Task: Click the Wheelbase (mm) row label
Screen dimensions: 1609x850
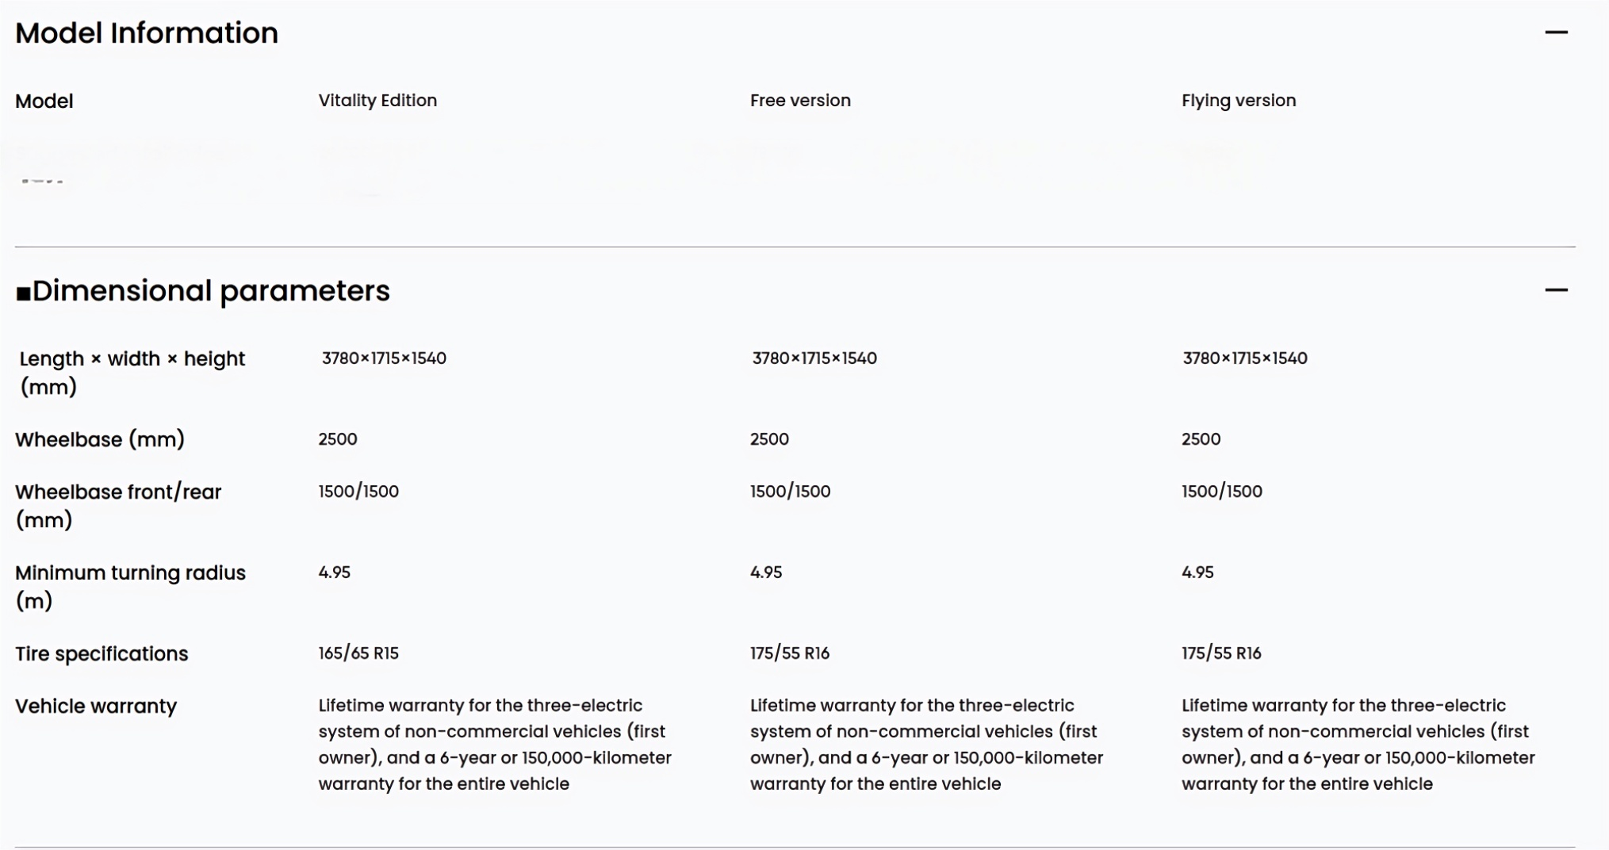Action: (x=100, y=439)
